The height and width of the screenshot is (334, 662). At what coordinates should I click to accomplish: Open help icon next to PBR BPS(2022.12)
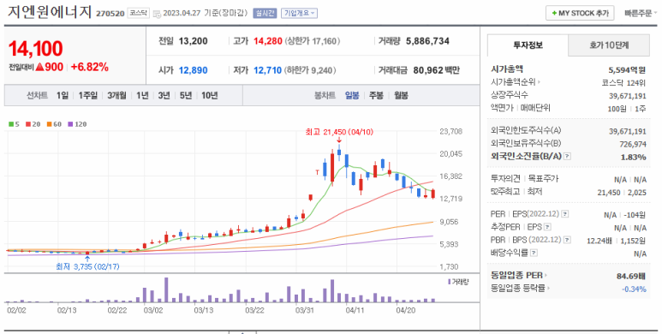click(568, 241)
